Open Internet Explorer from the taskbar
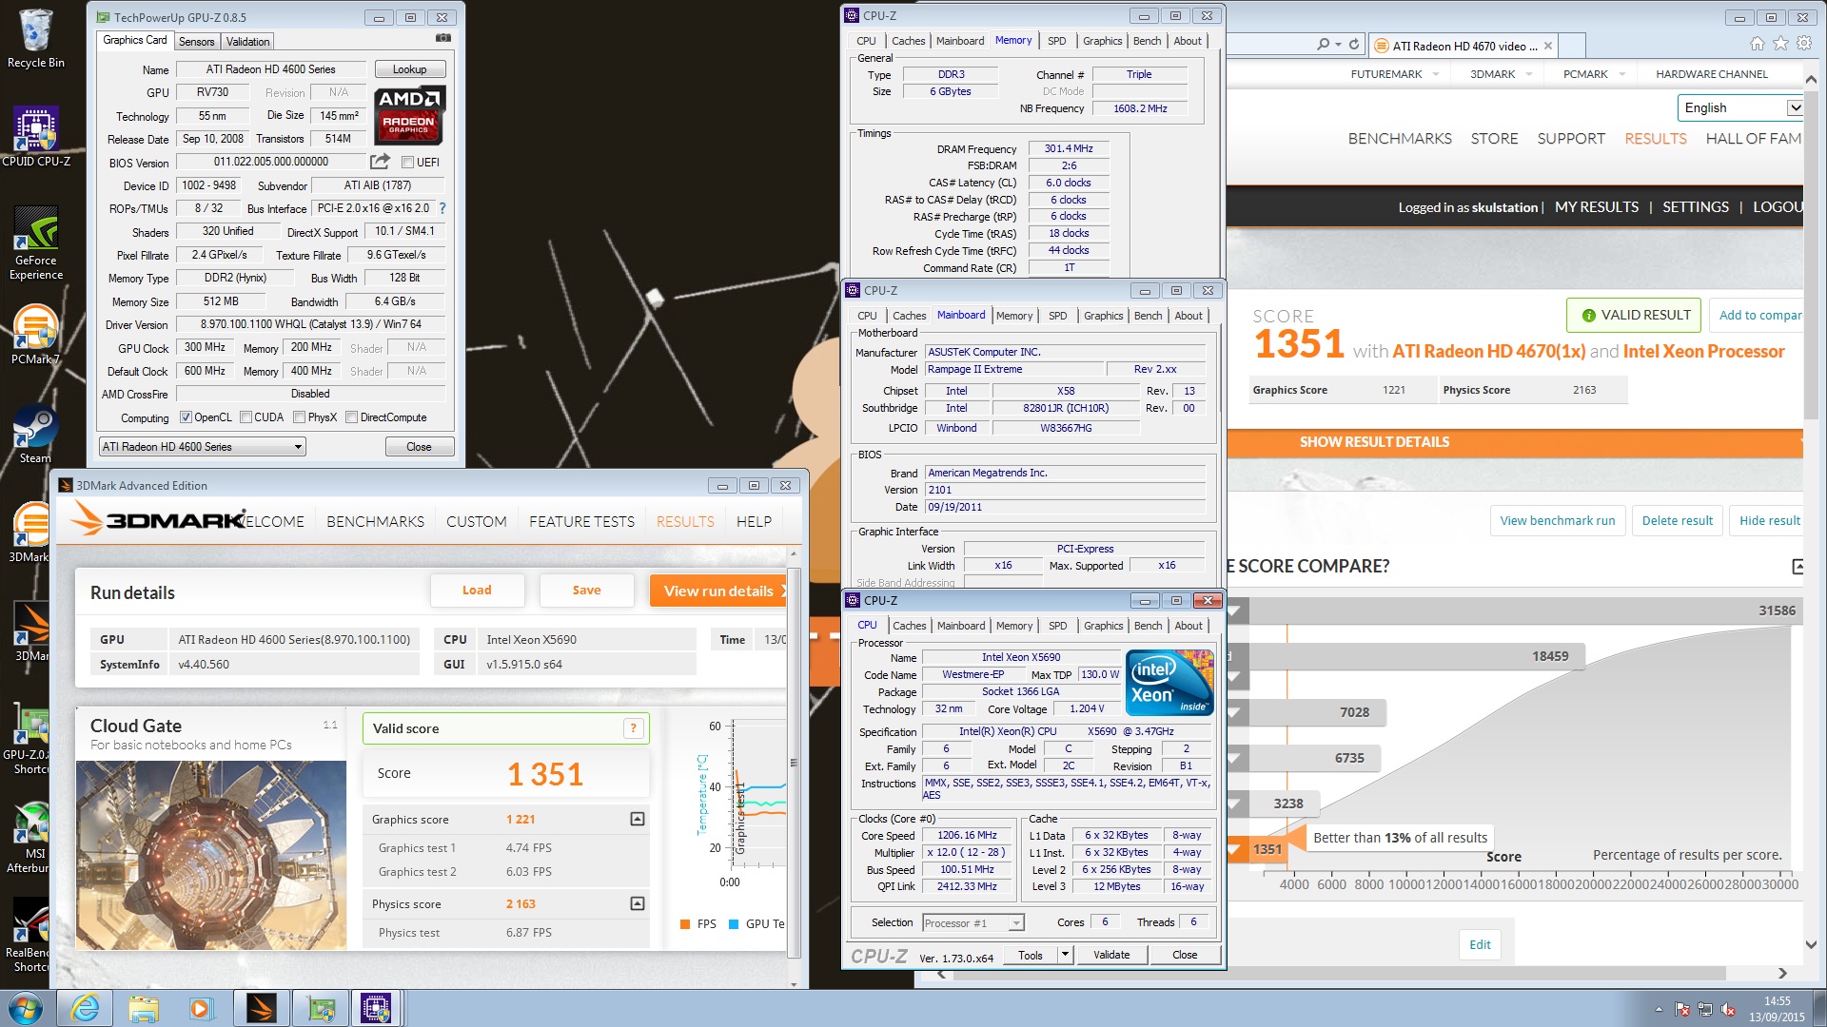Screen dimensions: 1827x1027 [85, 1008]
